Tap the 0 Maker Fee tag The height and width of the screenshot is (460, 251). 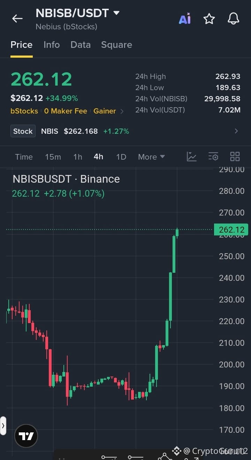click(x=66, y=111)
